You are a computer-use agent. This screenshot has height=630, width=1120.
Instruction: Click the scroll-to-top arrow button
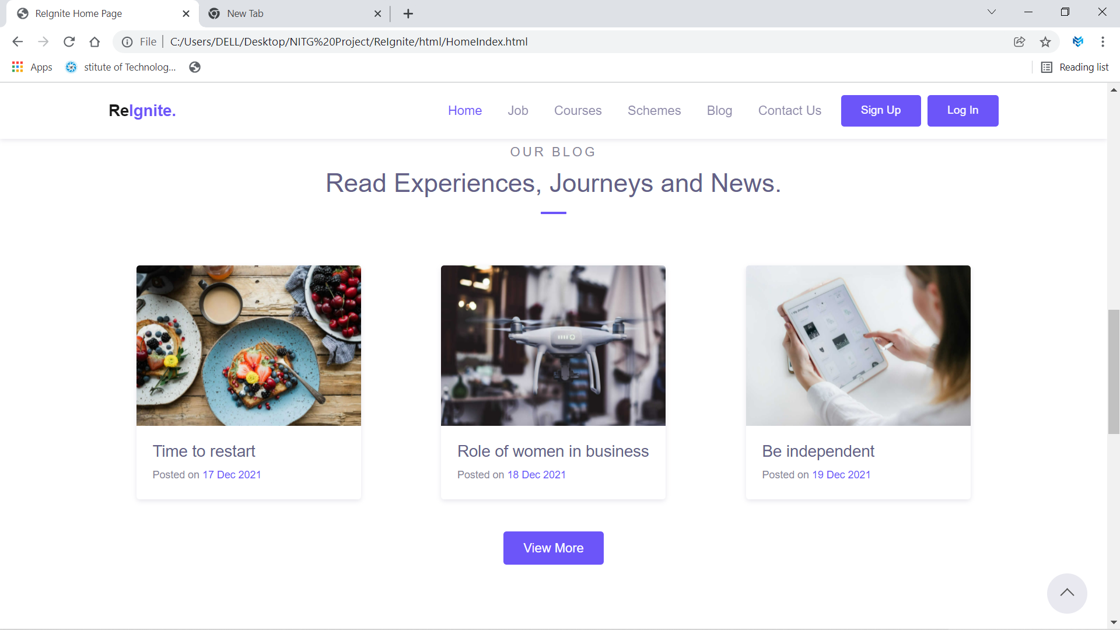1066,593
